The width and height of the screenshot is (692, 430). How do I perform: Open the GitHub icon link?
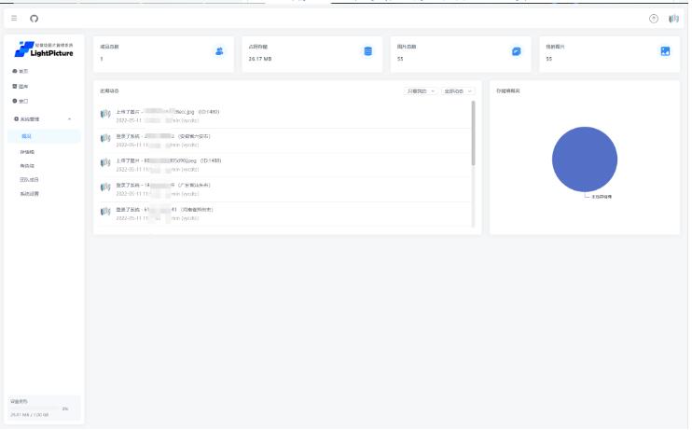pos(35,19)
